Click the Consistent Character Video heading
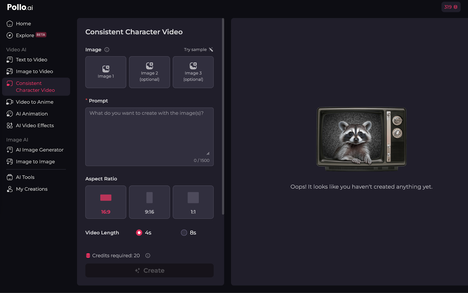 coord(134,32)
